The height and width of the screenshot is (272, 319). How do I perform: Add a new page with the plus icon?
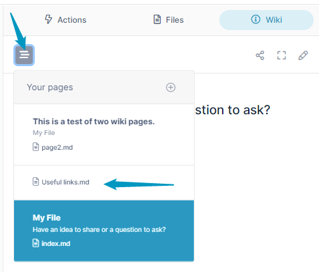[171, 88]
